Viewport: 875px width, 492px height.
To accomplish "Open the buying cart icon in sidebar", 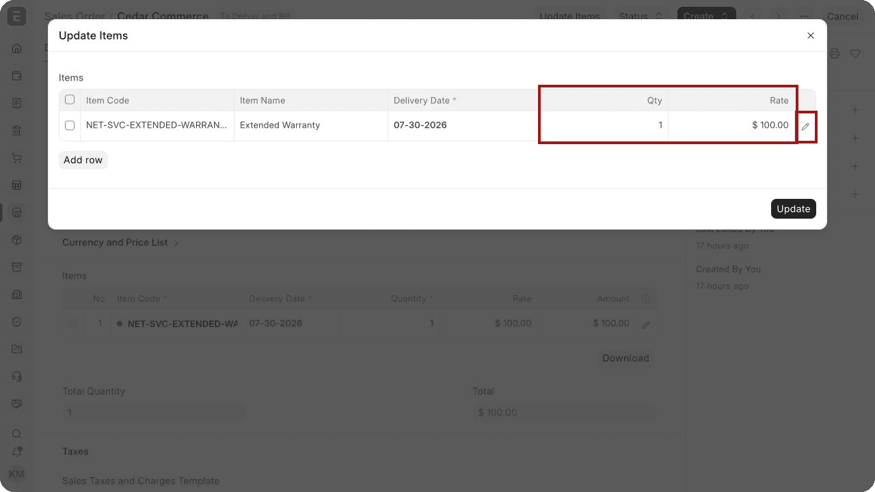I will click(17, 158).
